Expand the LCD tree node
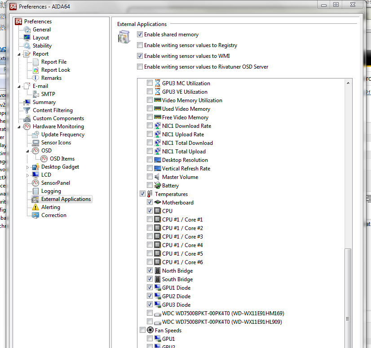 pyautogui.click(x=28, y=175)
